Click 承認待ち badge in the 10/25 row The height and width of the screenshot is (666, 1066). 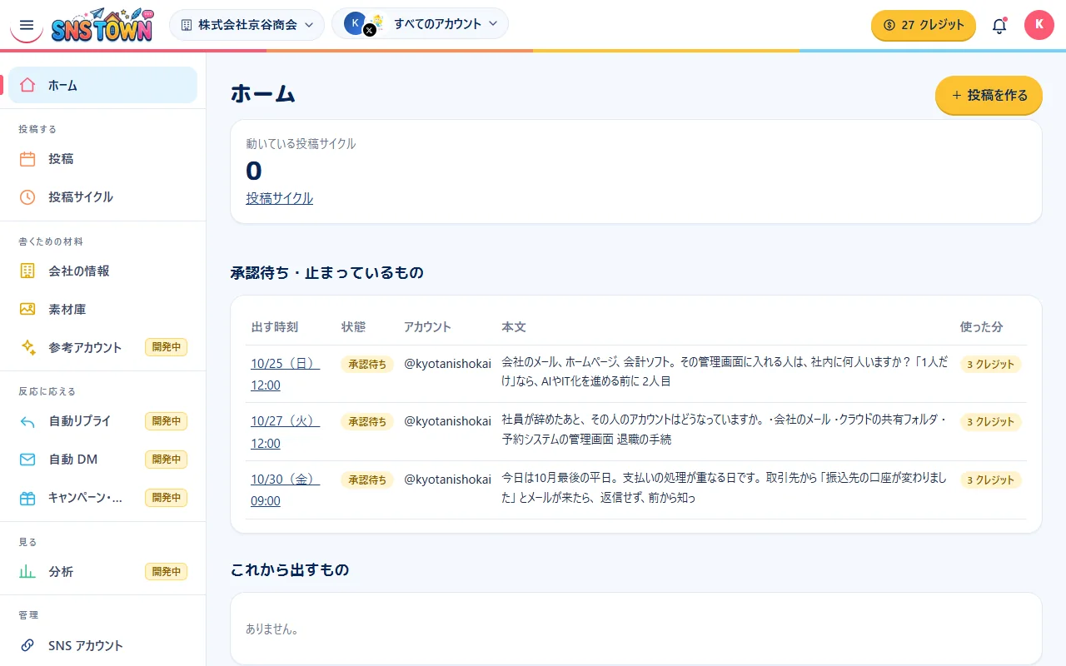click(367, 364)
